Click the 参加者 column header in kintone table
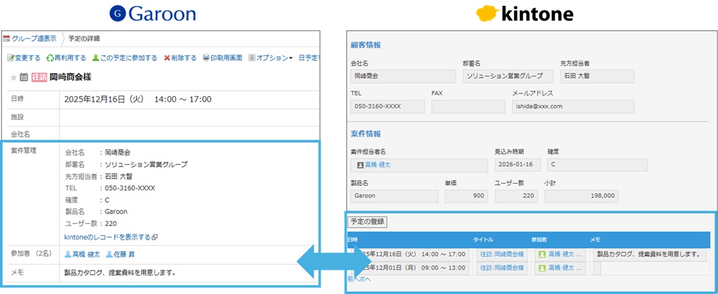718x294 pixels. click(539, 240)
